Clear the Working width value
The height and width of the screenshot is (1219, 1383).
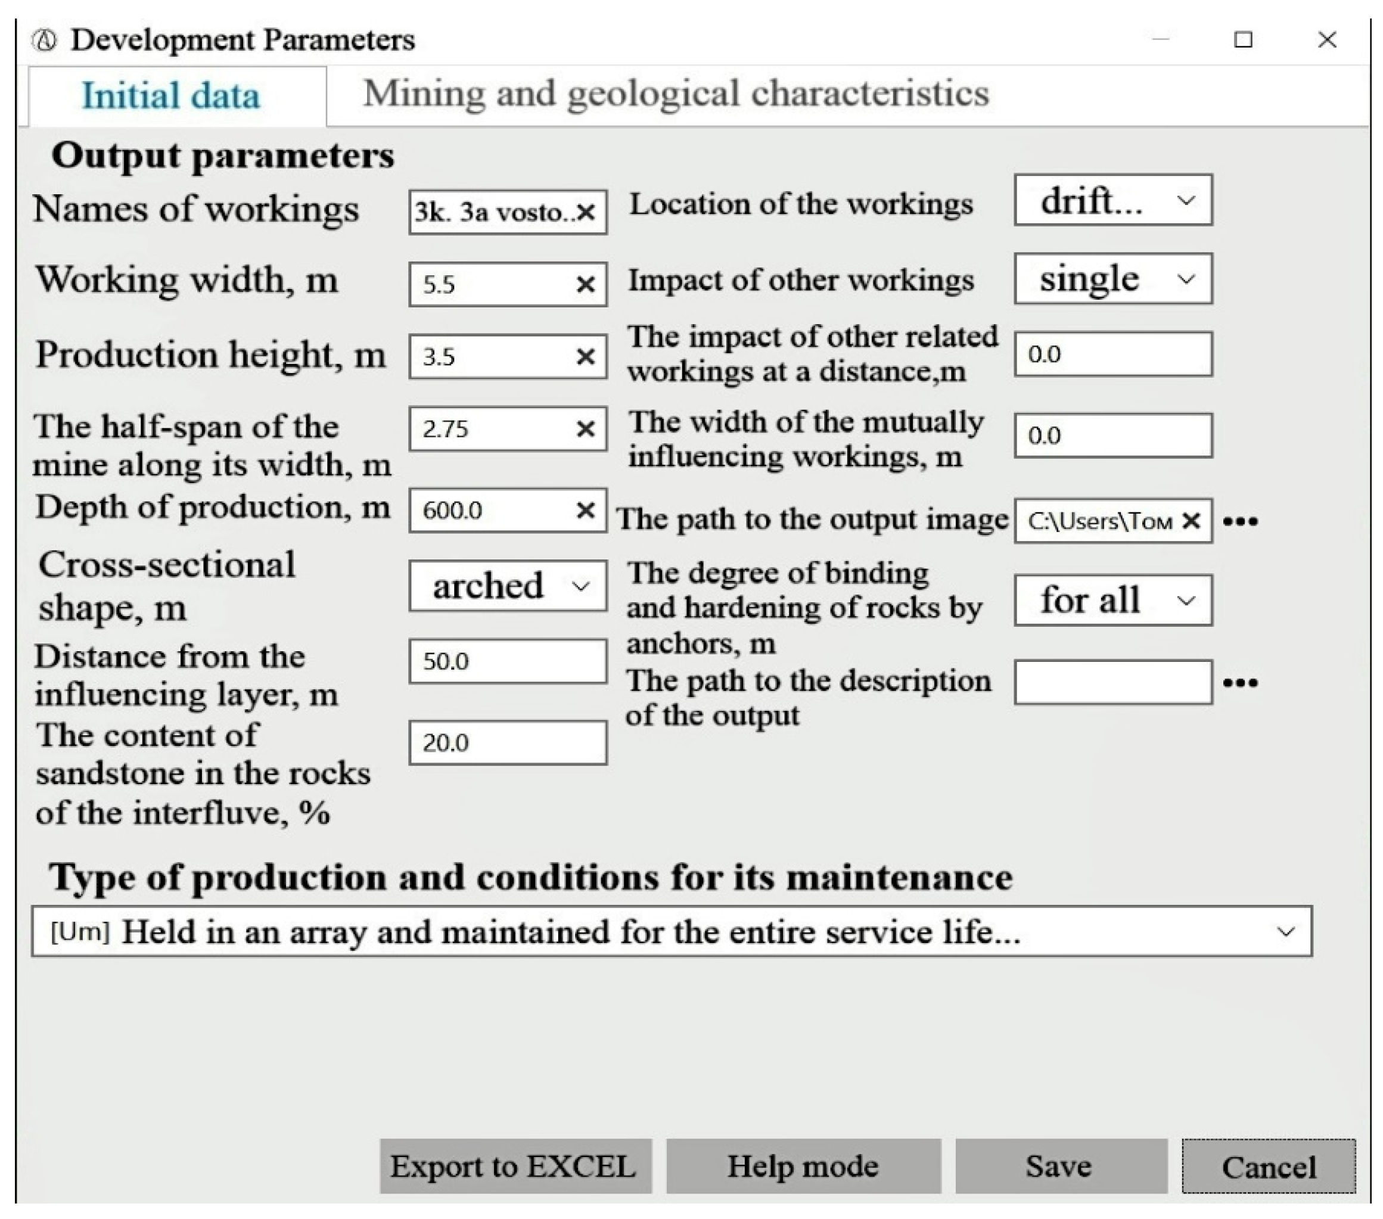click(x=586, y=284)
